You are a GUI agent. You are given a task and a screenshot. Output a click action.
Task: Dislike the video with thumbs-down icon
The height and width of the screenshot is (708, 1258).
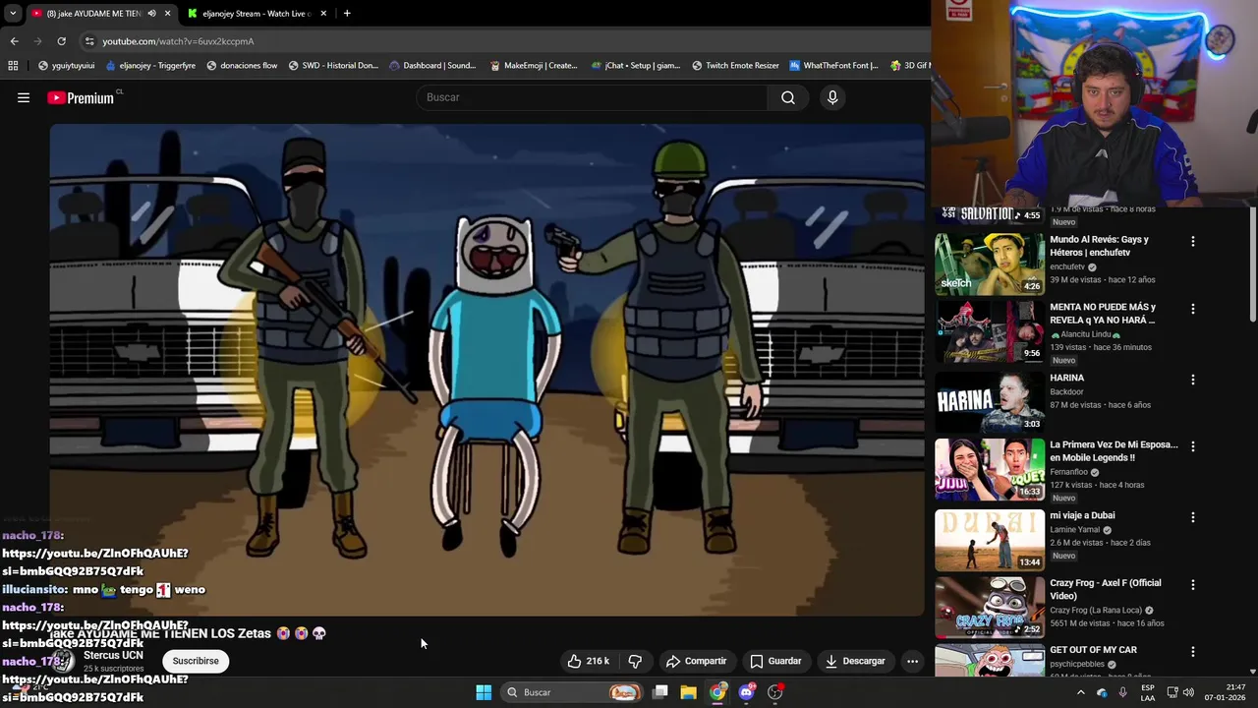(x=635, y=661)
